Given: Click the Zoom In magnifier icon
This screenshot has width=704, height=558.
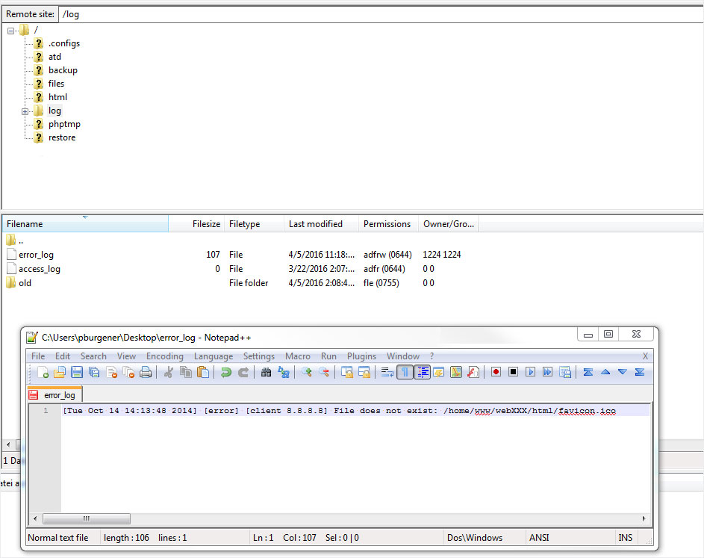Looking at the screenshot, I should (306, 372).
